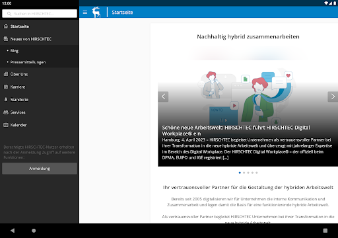This screenshot has width=338, height=238.
Task: Show the next carousel slide
Action: point(333,97)
